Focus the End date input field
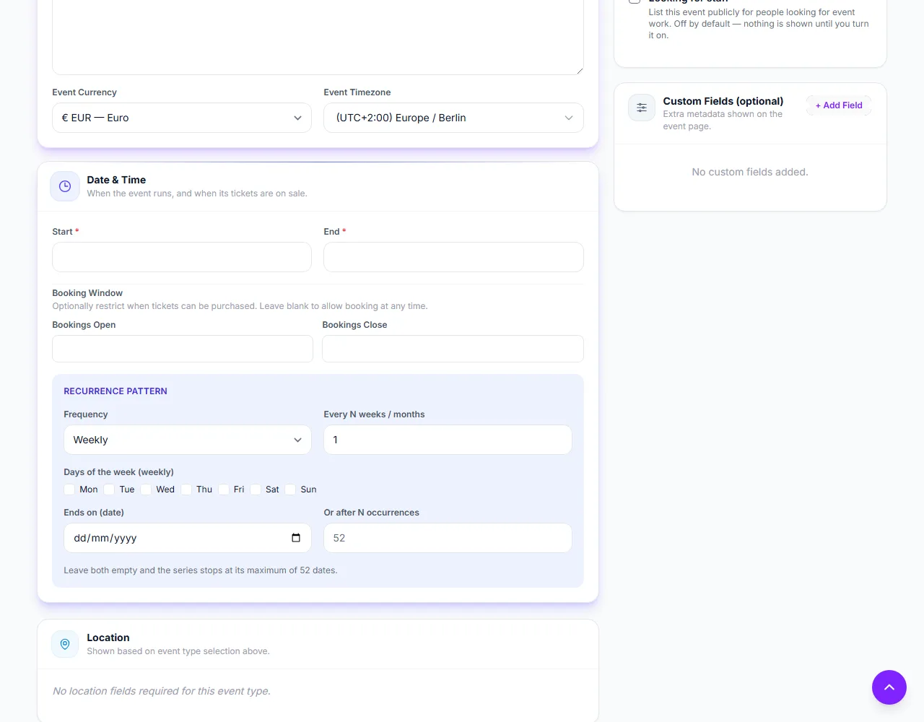The image size is (924, 722). pos(453,257)
